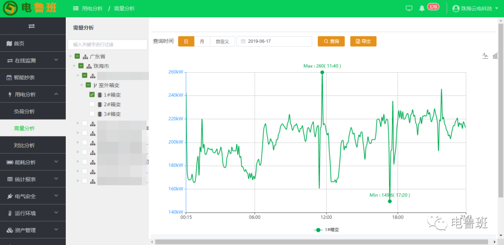Click the tree keyword filter input
Viewport: 504px width, 245px height.
point(107,45)
